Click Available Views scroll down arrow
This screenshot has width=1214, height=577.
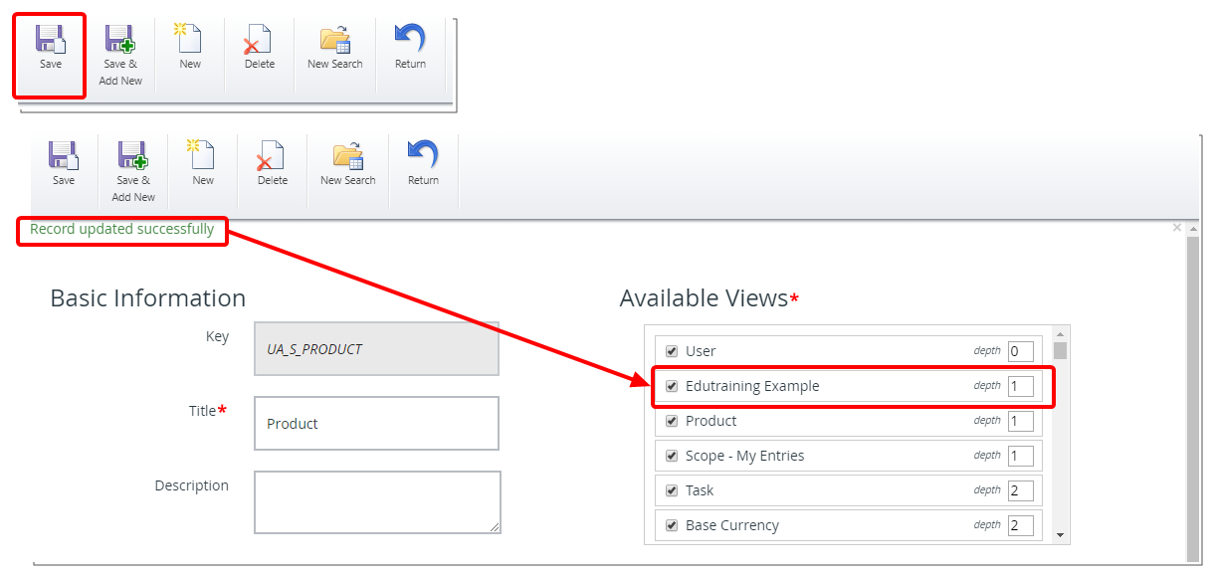1060,535
